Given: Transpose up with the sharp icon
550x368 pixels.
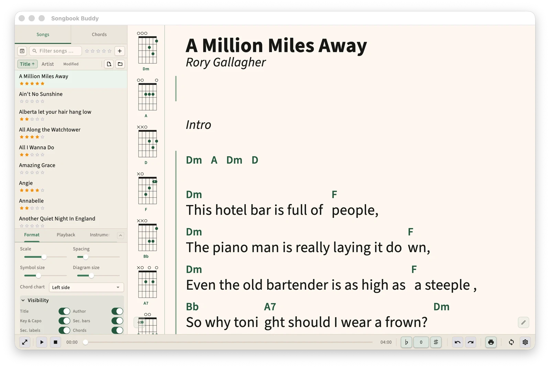Looking at the screenshot, I should click(436, 342).
